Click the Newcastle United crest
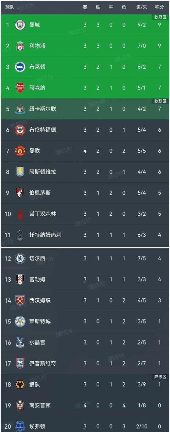 point(20,109)
